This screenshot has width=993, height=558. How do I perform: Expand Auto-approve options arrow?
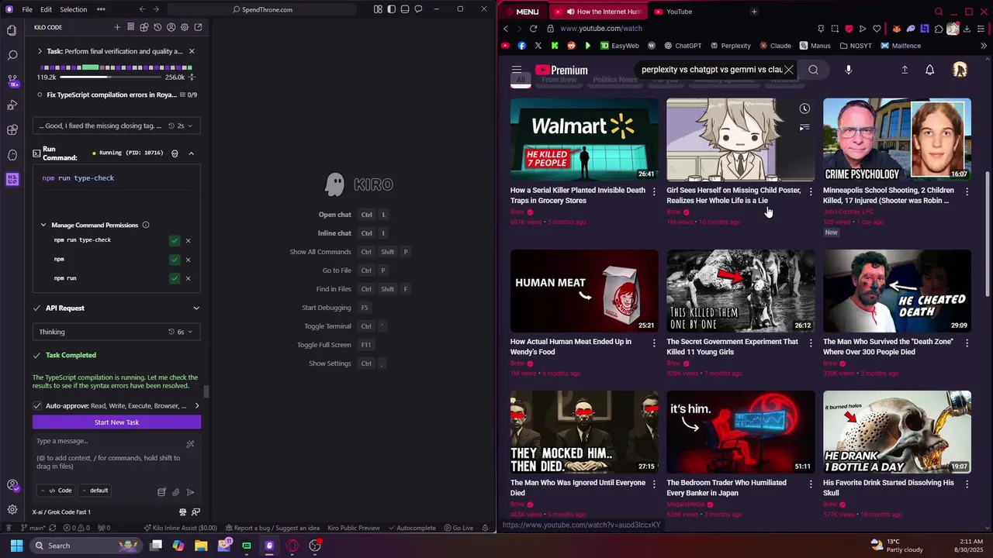(196, 405)
